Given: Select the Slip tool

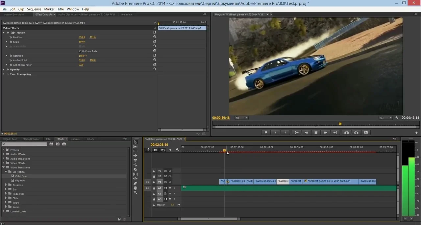Looking at the screenshot, I should (x=135, y=174).
